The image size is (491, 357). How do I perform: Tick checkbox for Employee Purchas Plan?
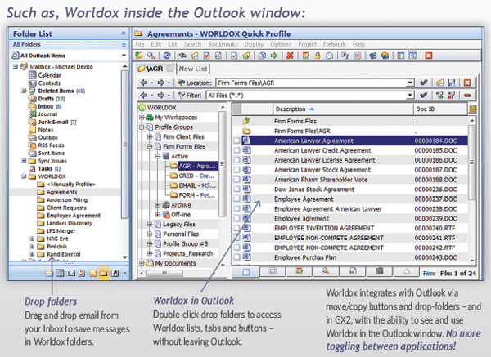[x=237, y=257]
